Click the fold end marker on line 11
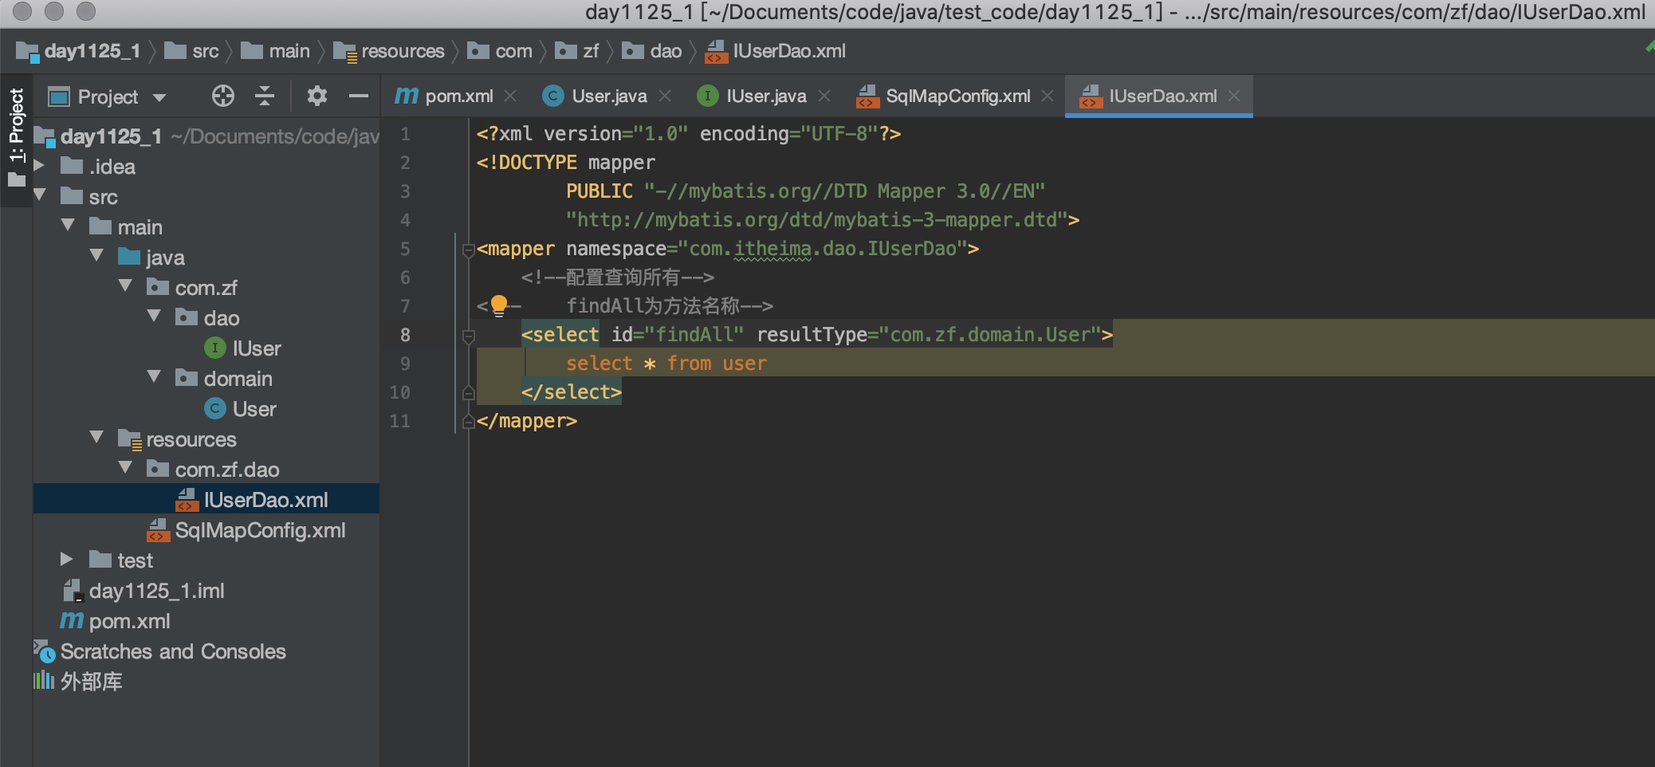Image resolution: width=1655 pixels, height=767 pixels. 469,421
